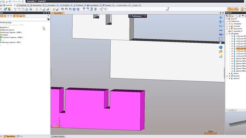Screen dimensions: 246x138
Task: Select Positioning 2 in operations tree
Action: pyautogui.click(x=11, y=32)
